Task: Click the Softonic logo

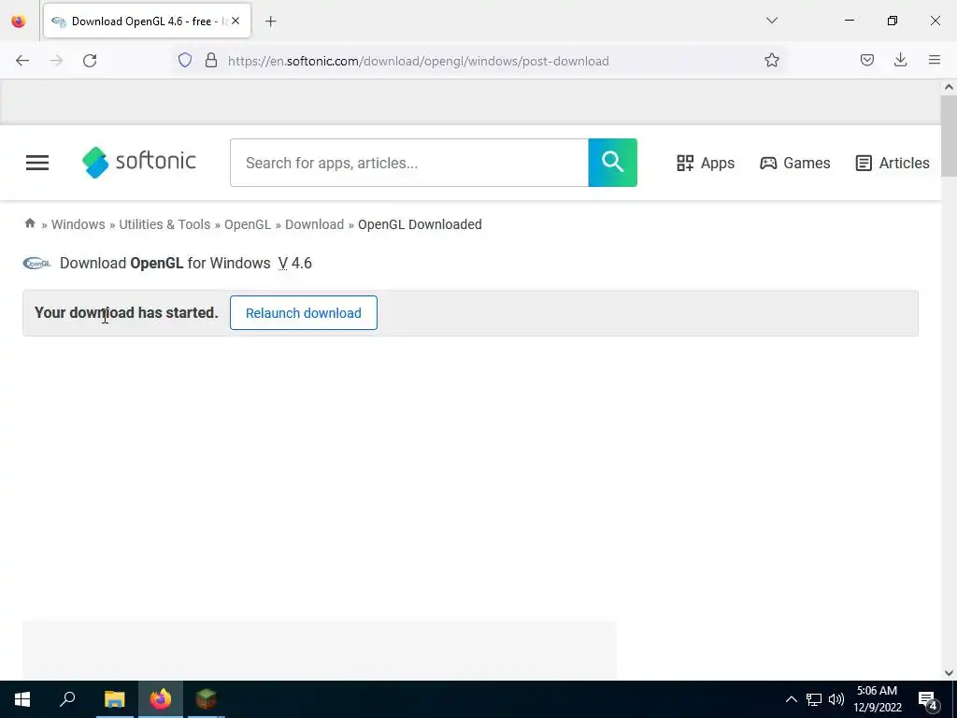Action: pos(139,163)
